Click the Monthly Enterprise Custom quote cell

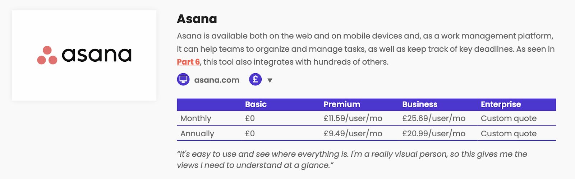click(x=509, y=118)
